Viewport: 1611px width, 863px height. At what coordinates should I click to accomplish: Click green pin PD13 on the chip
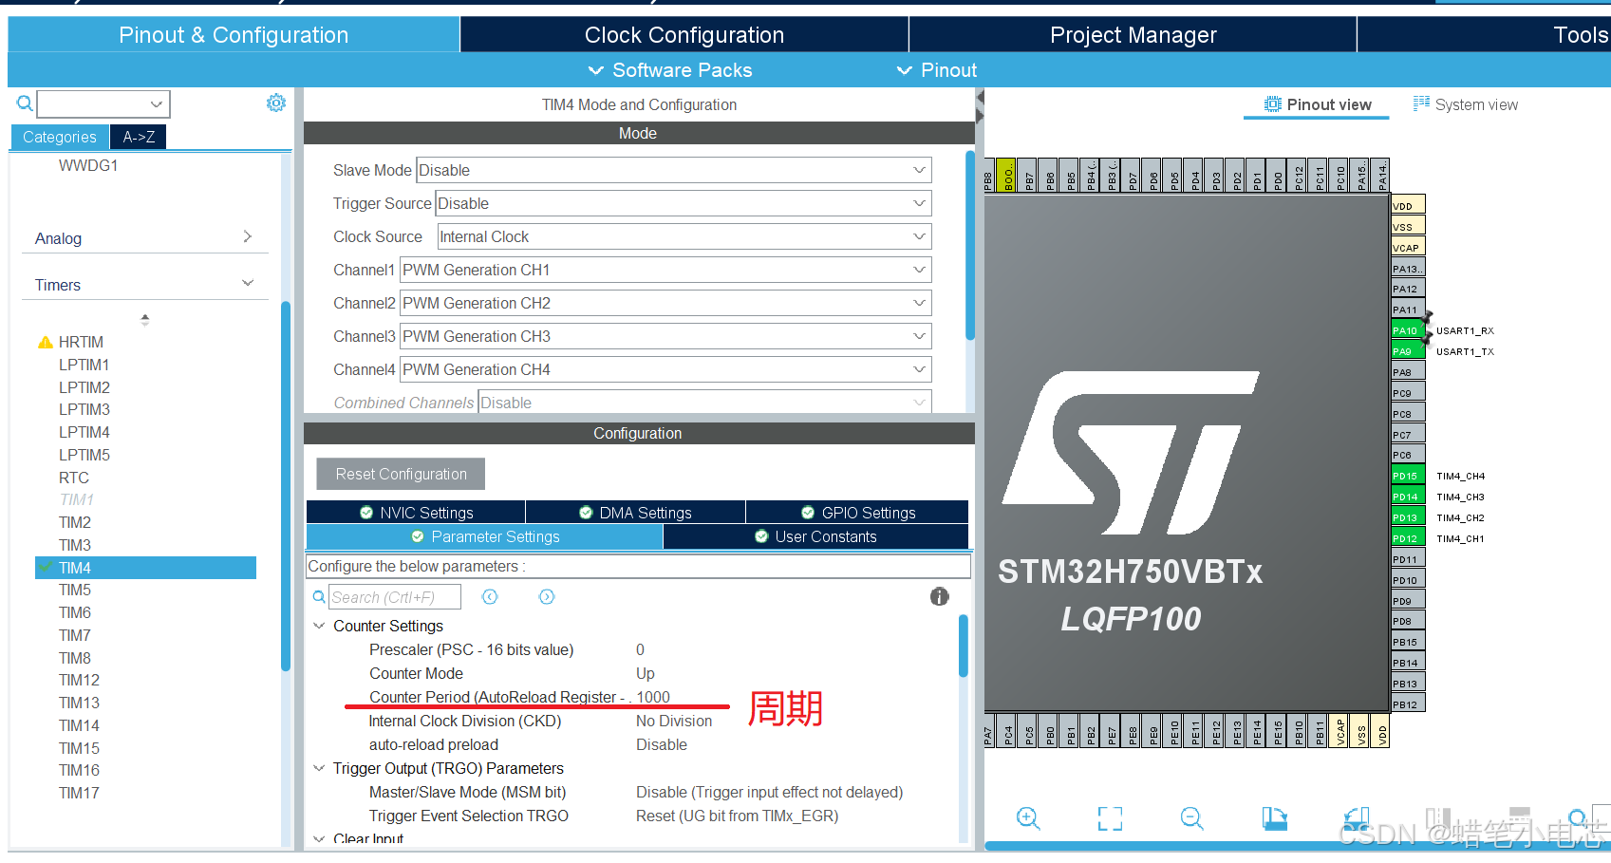click(1408, 517)
